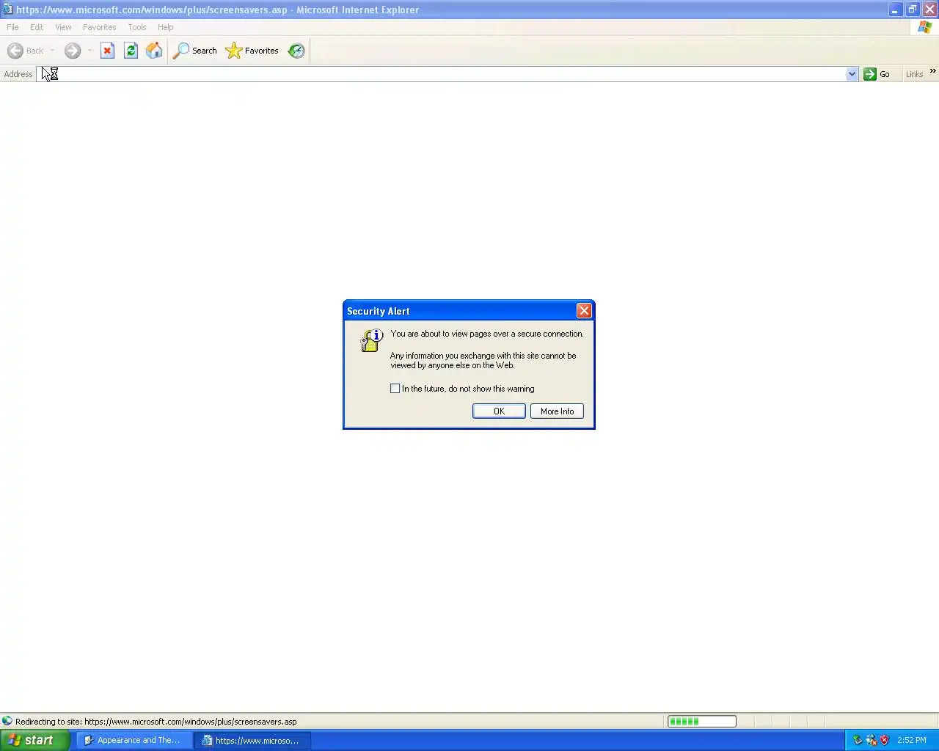
Task: Click the Forward arrow icon
Action: pos(72,51)
